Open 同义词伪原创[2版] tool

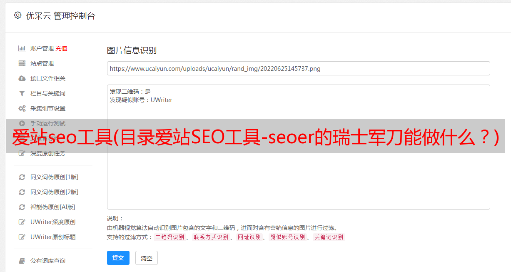[55, 192]
